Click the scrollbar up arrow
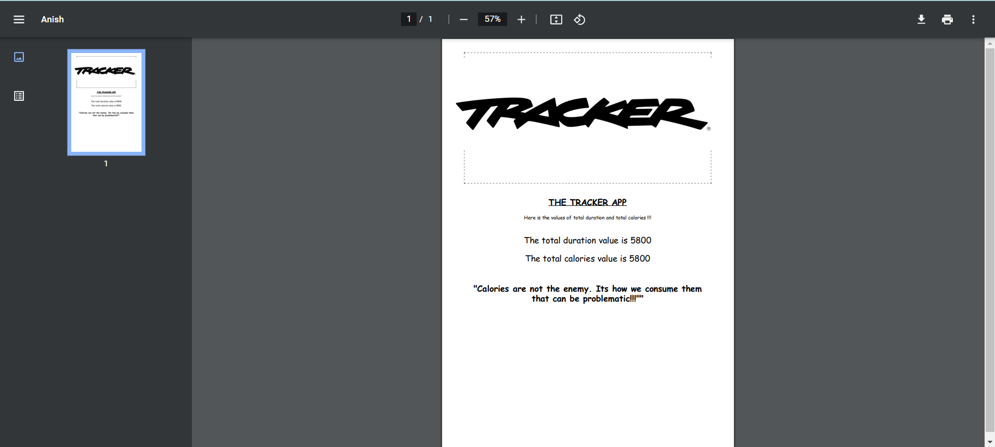 point(990,43)
